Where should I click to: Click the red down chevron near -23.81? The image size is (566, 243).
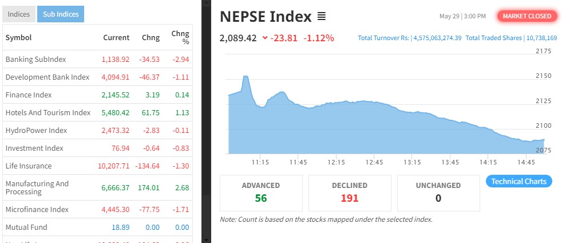(x=264, y=38)
